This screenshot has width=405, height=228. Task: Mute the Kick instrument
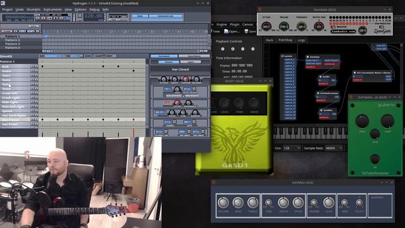[x=32, y=66]
